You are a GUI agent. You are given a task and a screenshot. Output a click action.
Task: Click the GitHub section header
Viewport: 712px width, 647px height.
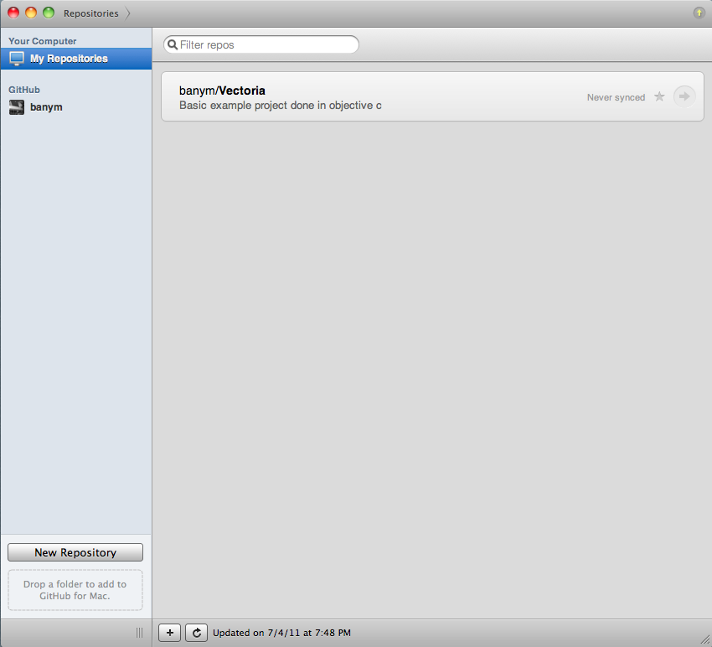pos(24,90)
